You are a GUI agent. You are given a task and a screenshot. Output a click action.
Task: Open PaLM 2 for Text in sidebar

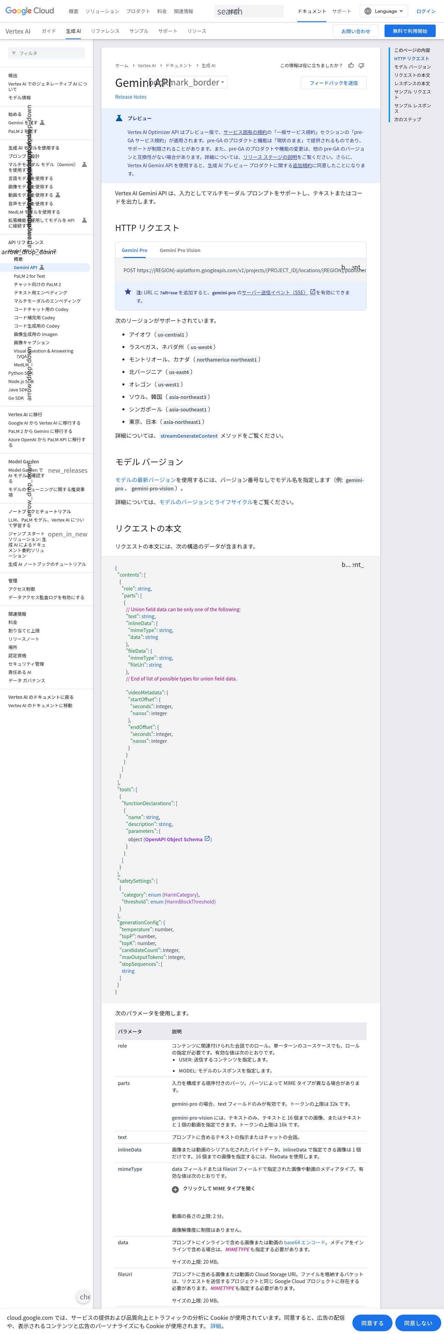click(x=29, y=276)
